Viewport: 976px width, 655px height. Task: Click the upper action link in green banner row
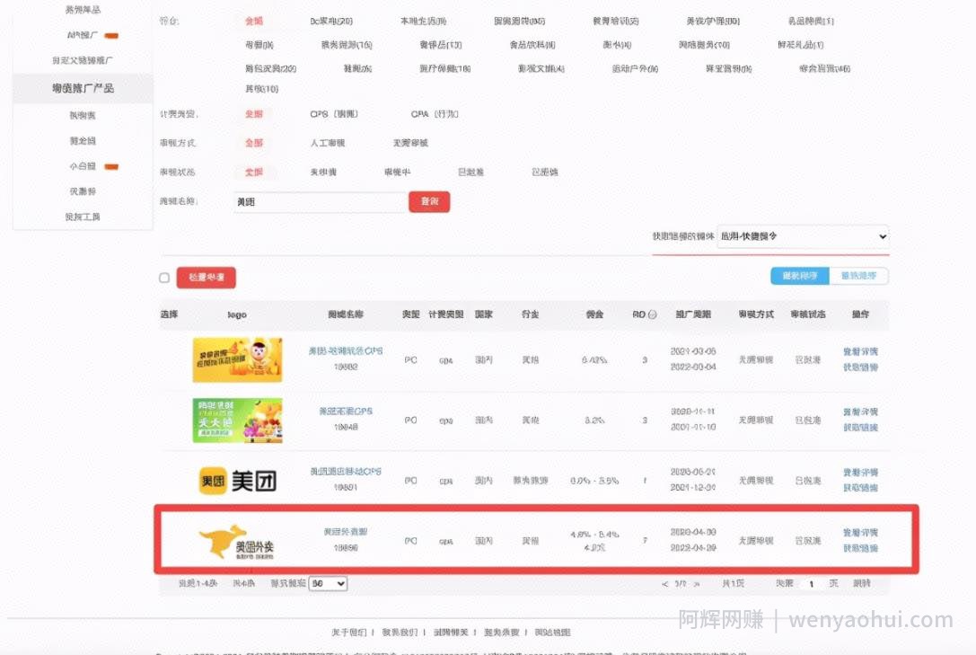[860, 412]
